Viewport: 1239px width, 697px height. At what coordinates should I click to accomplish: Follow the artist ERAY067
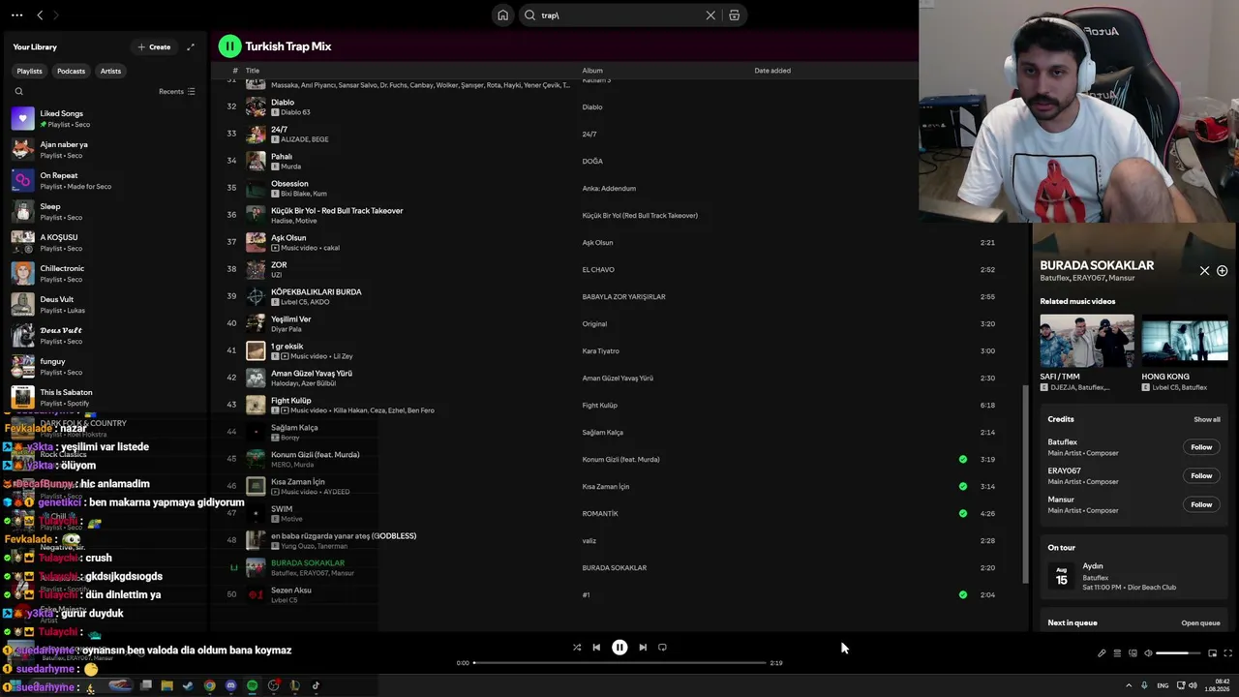coord(1201,475)
